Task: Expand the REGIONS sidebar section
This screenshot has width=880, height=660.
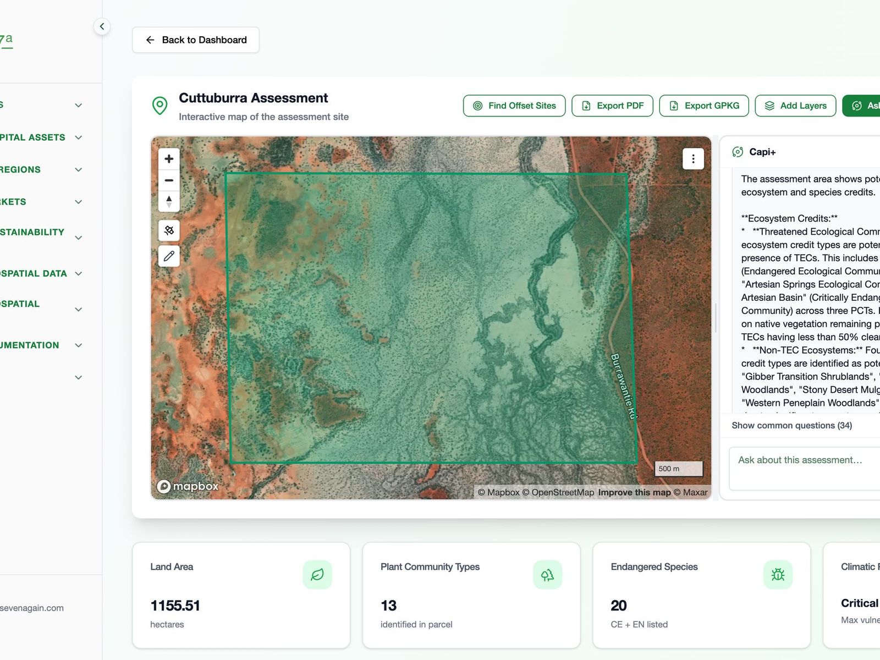Action: 41,169
